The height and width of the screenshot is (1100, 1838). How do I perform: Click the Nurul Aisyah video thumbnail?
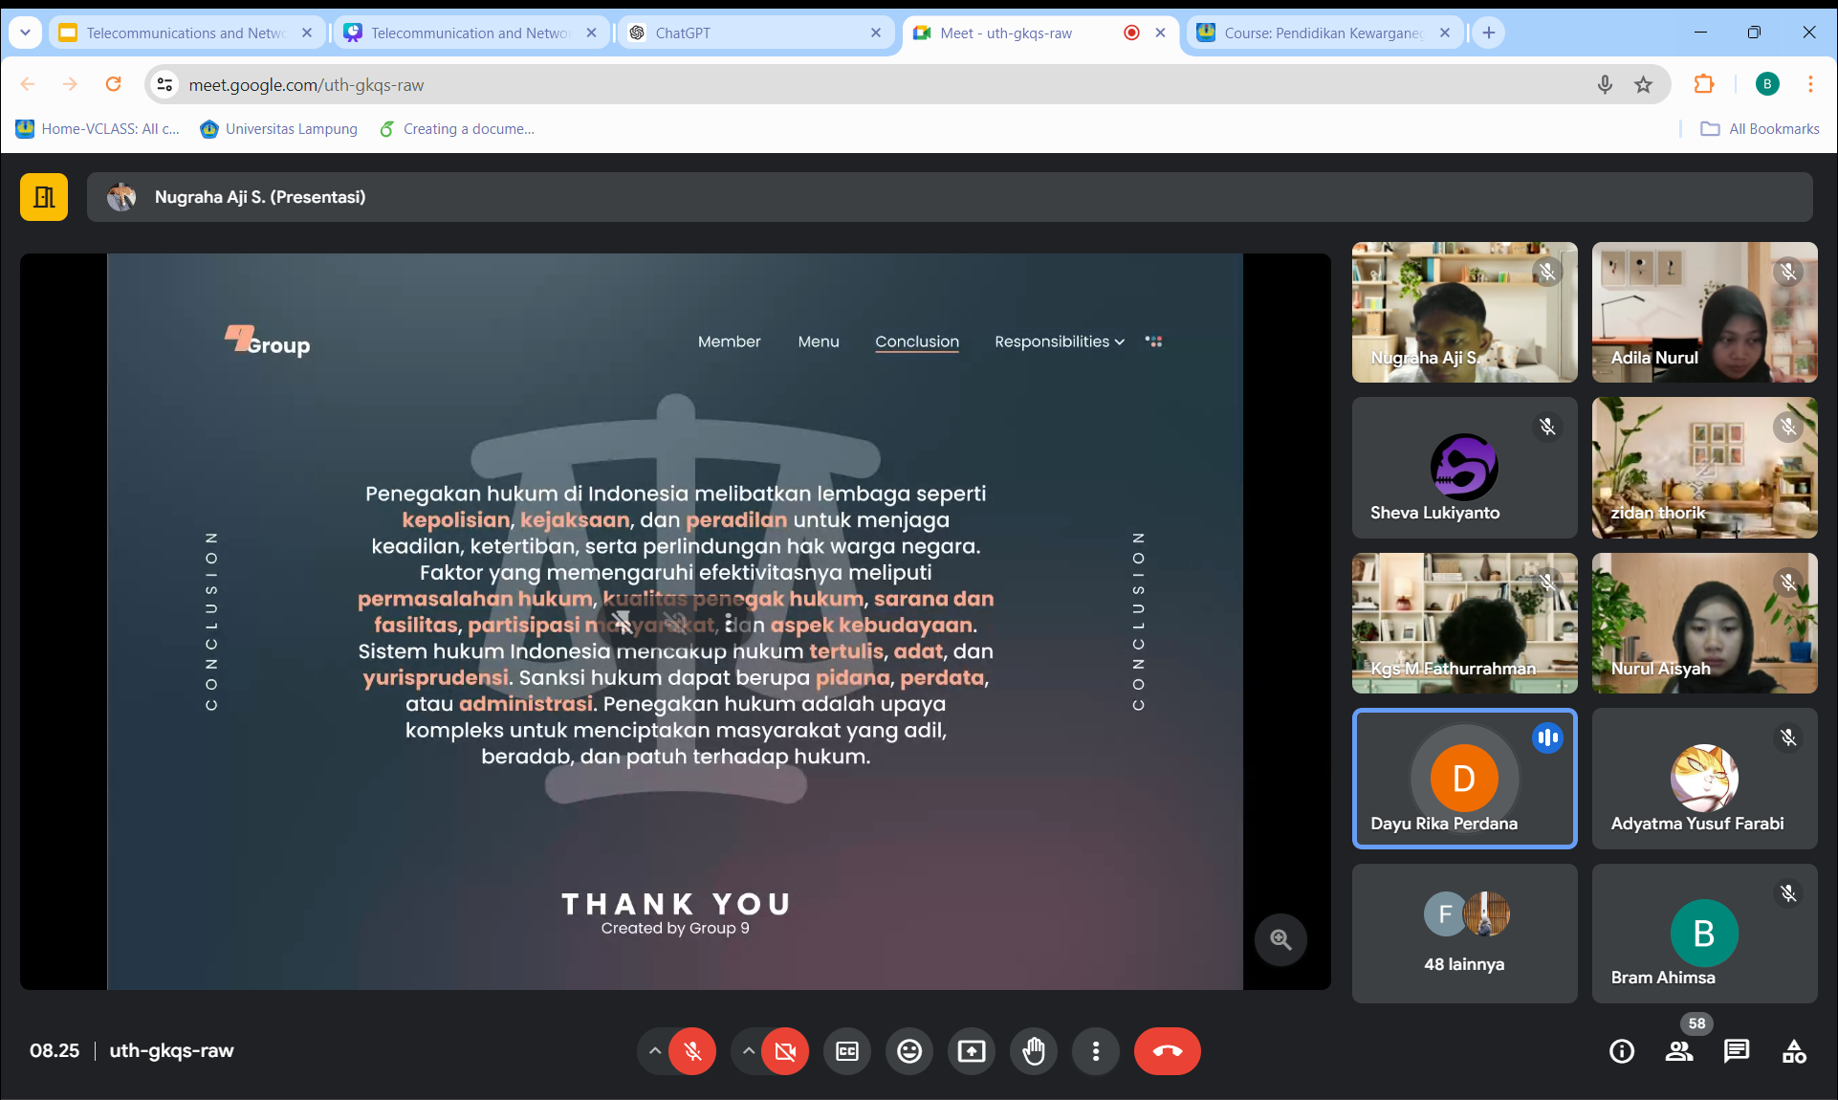(x=1704, y=623)
